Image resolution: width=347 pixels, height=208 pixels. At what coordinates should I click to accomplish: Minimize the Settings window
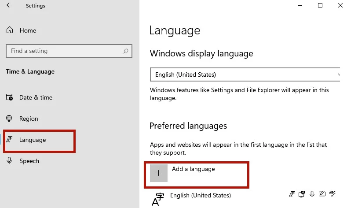(300, 5)
